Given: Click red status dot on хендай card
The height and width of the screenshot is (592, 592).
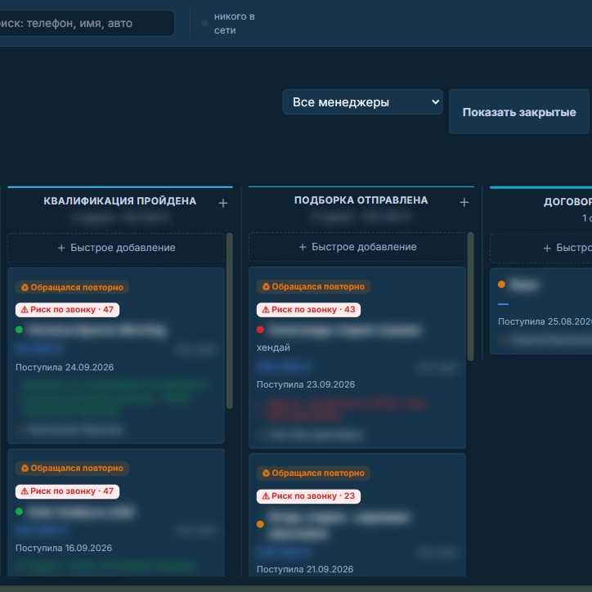Looking at the screenshot, I should (x=260, y=330).
